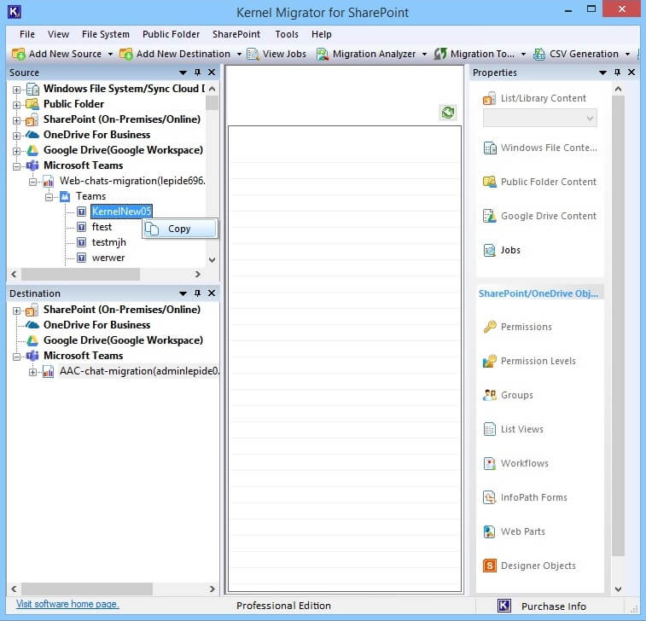Select werwer team in Source tree

108,258
